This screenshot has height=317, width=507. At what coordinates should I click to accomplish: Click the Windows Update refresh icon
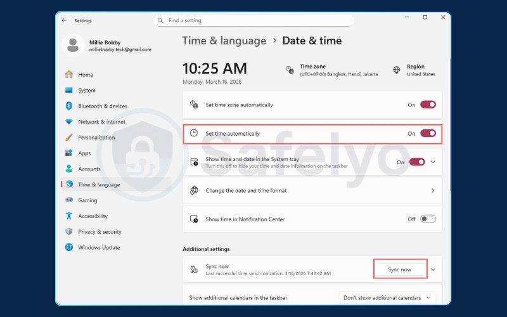point(69,247)
